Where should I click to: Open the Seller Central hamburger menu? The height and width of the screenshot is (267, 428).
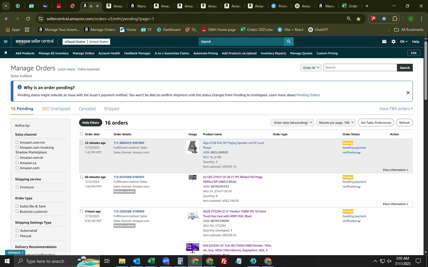pos(6,42)
